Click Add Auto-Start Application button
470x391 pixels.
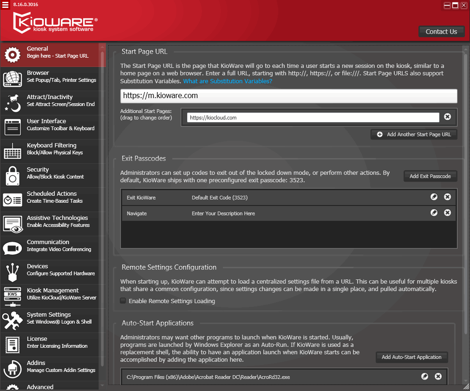411,357
